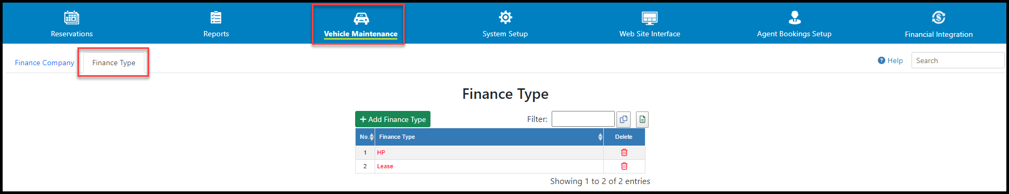
Task: Switch to the Finance Company tab
Action: click(x=44, y=63)
